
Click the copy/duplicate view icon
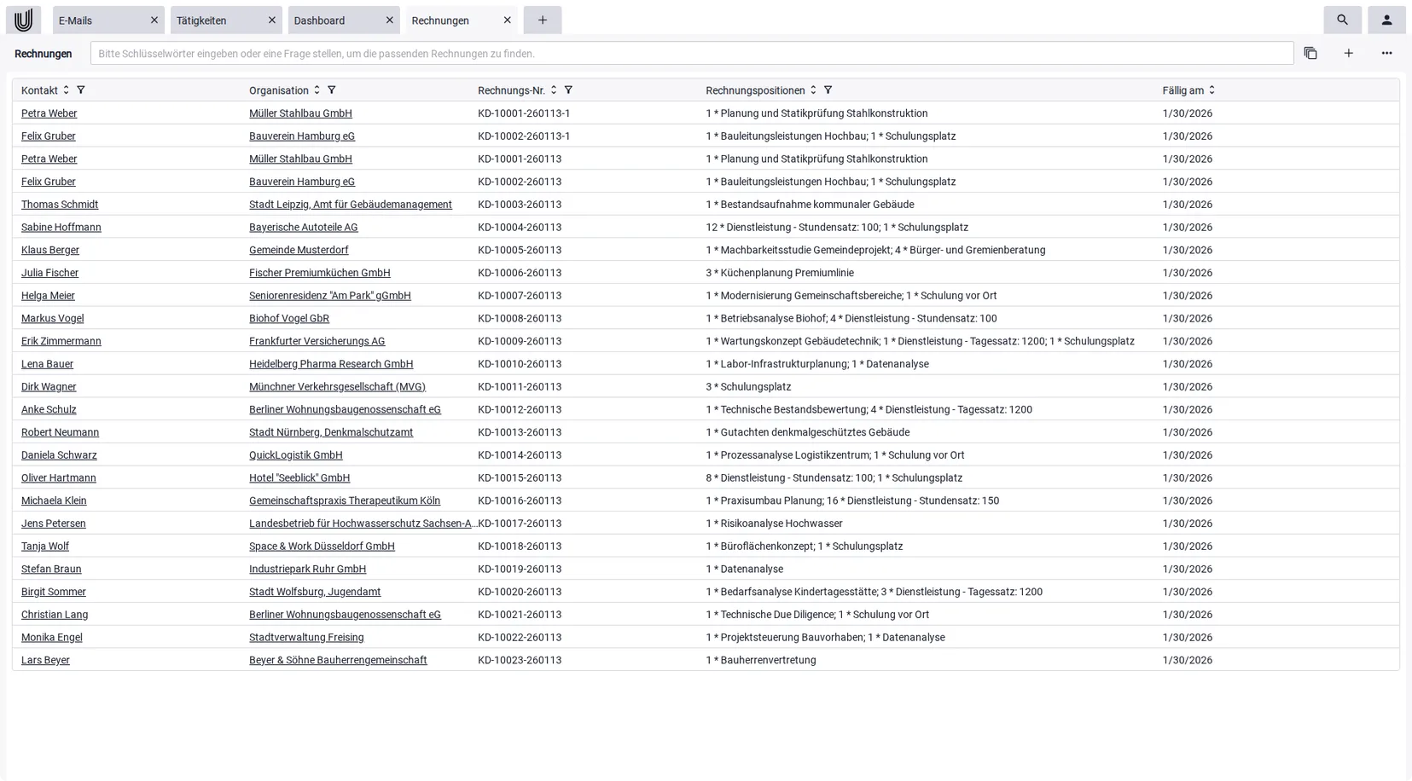tap(1310, 53)
